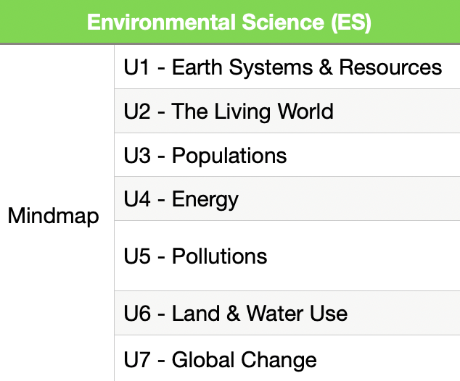Click the border between U1 and U2 rows
460x381 pixels.
tap(287, 88)
